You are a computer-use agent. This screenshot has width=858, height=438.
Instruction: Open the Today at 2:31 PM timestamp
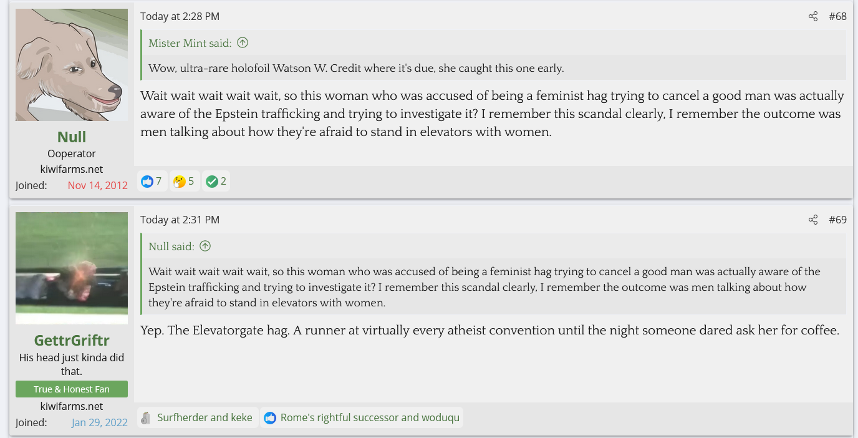[180, 220]
